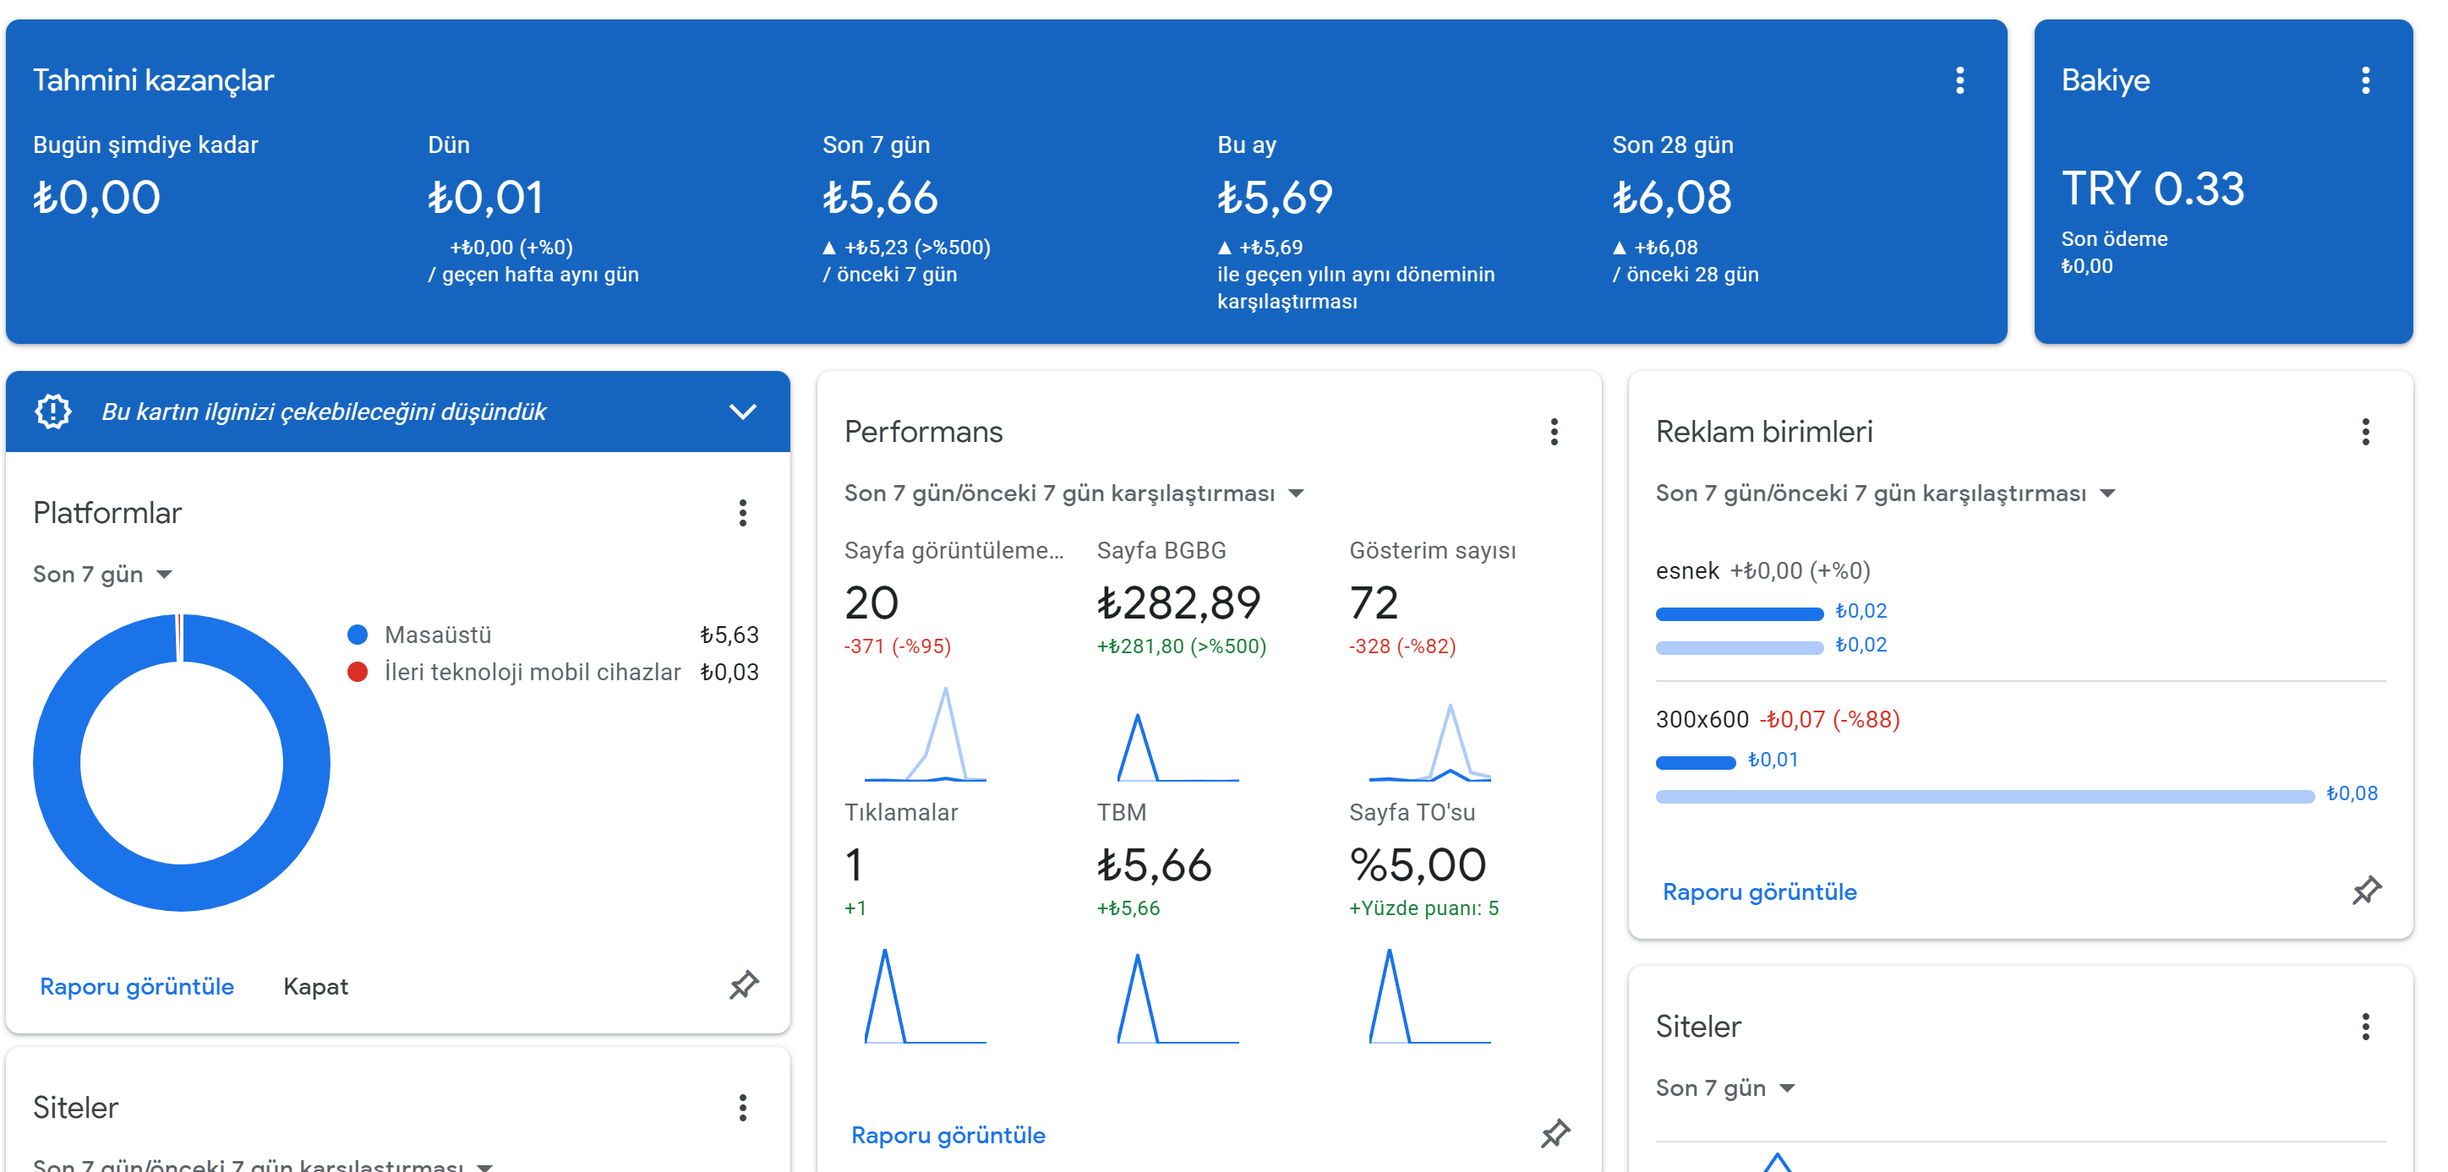
Task: Click the Platformlar donut chart
Action: tap(182, 763)
